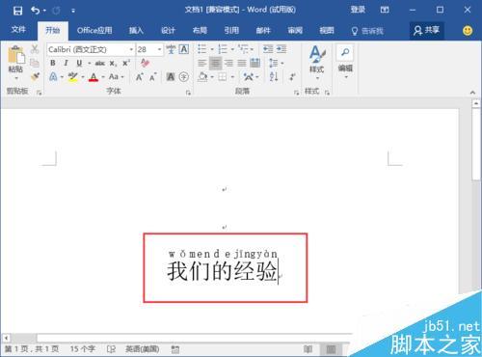Open the highlight color dropdown arrow
The height and width of the screenshot is (357, 482).
[83, 77]
